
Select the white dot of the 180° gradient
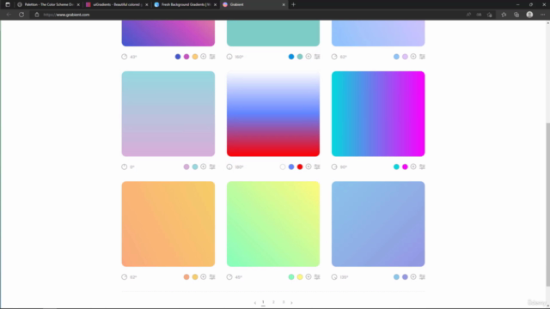point(283,167)
